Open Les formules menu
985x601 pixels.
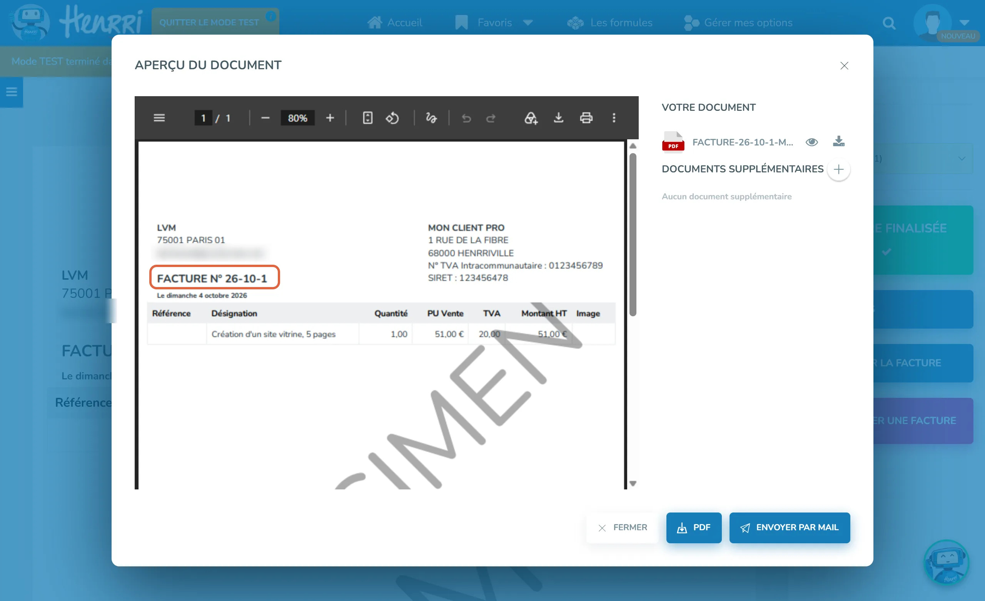pos(609,22)
